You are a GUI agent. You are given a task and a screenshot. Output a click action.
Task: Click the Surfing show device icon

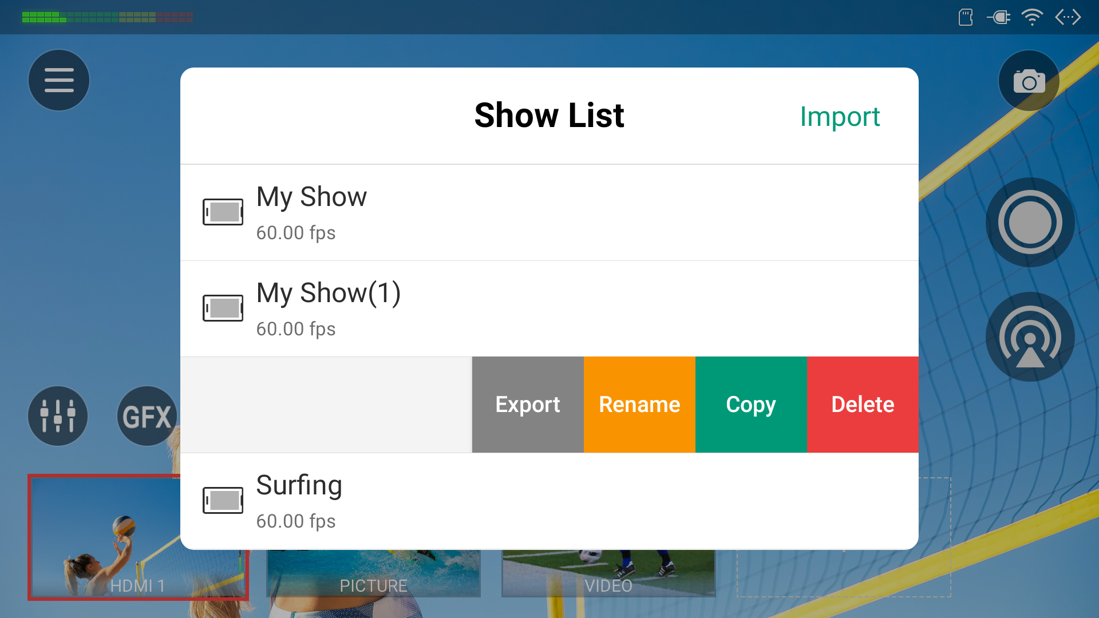(x=223, y=501)
